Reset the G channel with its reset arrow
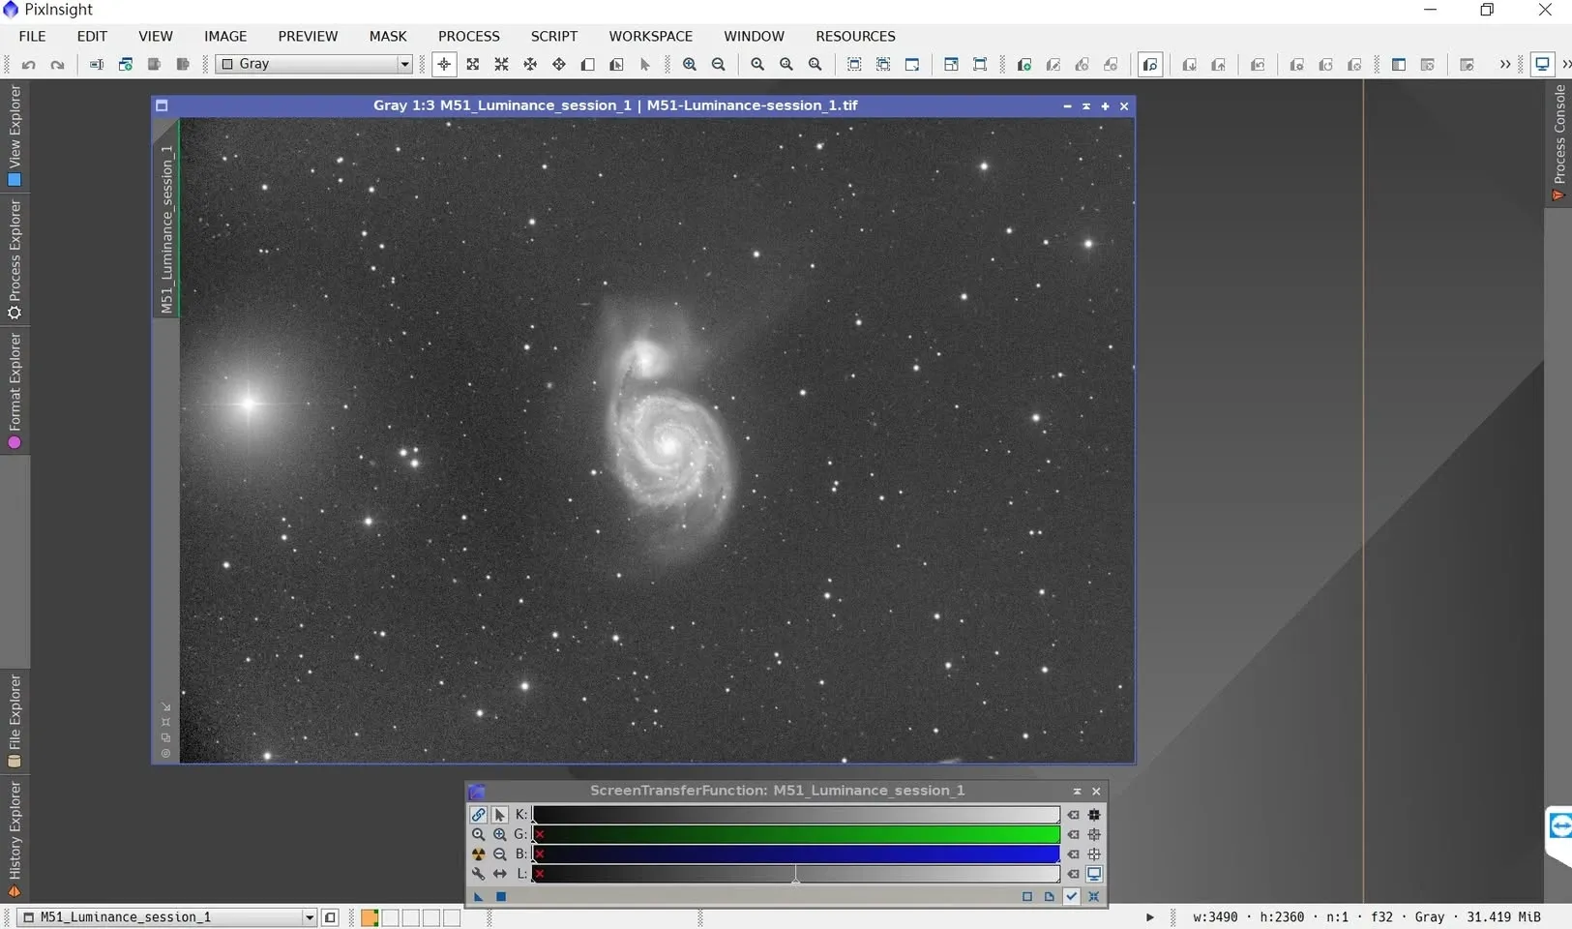This screenshot has width=1572, height=929. tap(1074, 834)
